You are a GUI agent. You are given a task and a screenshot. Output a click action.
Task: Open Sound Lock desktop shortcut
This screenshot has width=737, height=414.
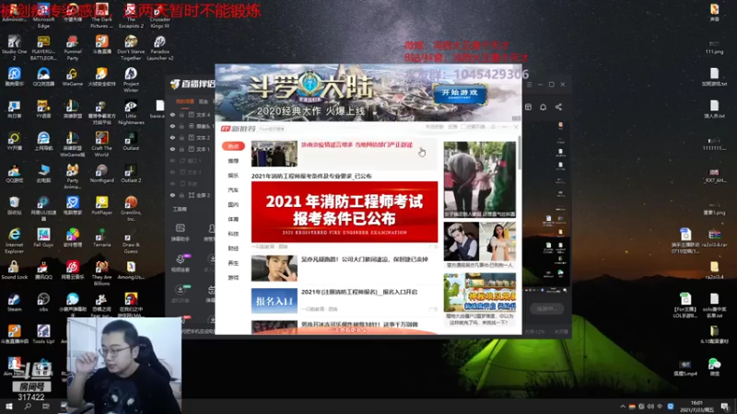coord(14,270)
